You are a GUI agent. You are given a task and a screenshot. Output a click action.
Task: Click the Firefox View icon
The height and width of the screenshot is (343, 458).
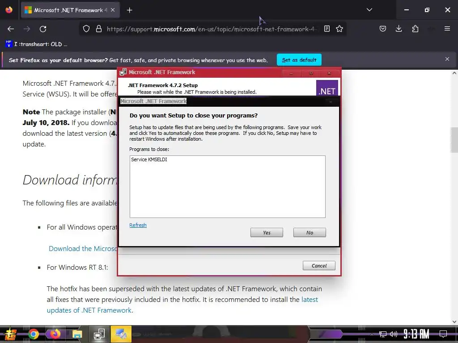pyautogui.click(x=9, y=10)
